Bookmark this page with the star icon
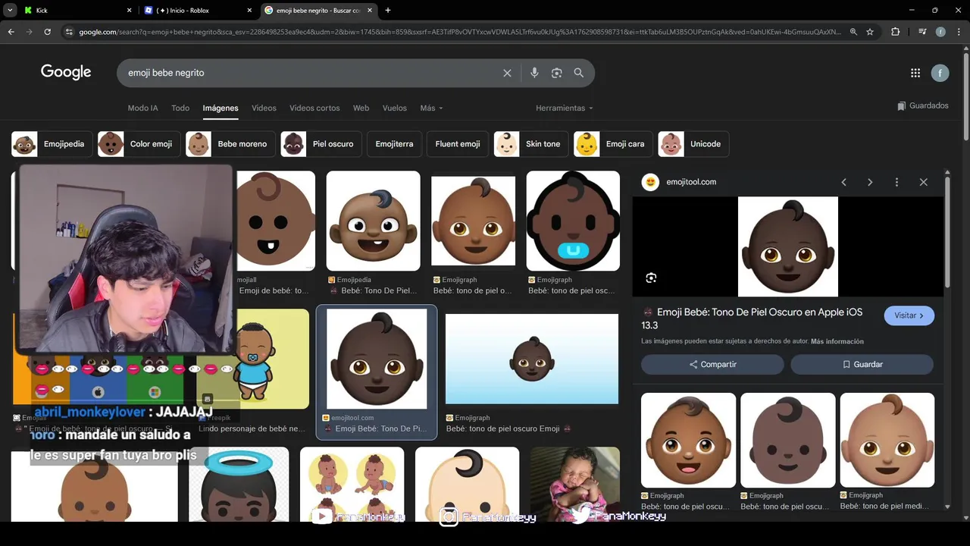 pos(870,32)
